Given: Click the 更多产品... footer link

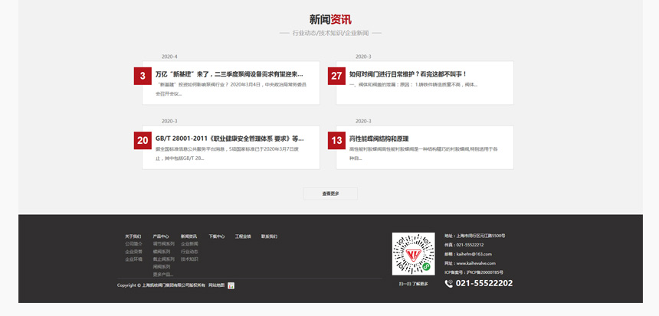Looking at the screenshot, I should click(x=163, y=274).
